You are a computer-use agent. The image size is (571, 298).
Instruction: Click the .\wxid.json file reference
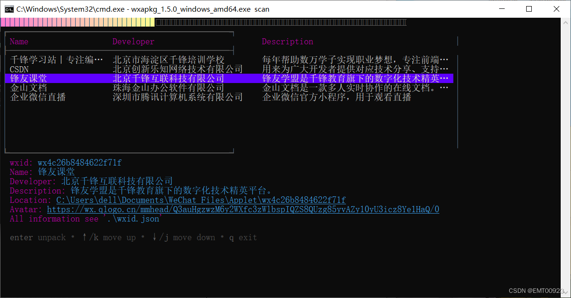(x=134, y=219)
